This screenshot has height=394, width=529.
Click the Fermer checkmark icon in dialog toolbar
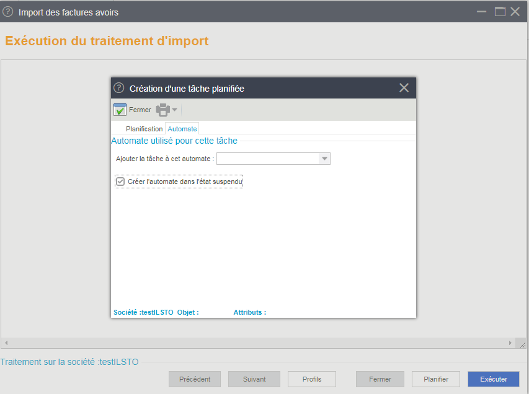tap(120, 110)
